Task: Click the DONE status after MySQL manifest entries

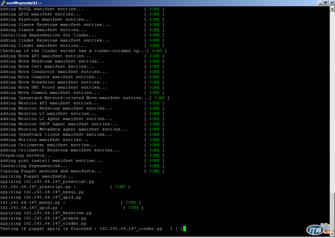Action: pos(154,9)
